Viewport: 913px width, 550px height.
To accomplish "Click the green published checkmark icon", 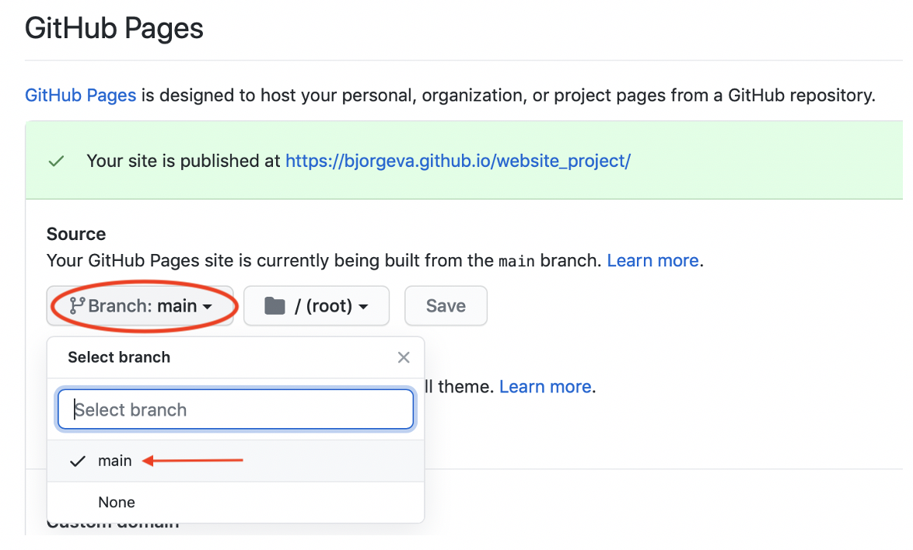I will pyautogui.click(x=57, y=161).
